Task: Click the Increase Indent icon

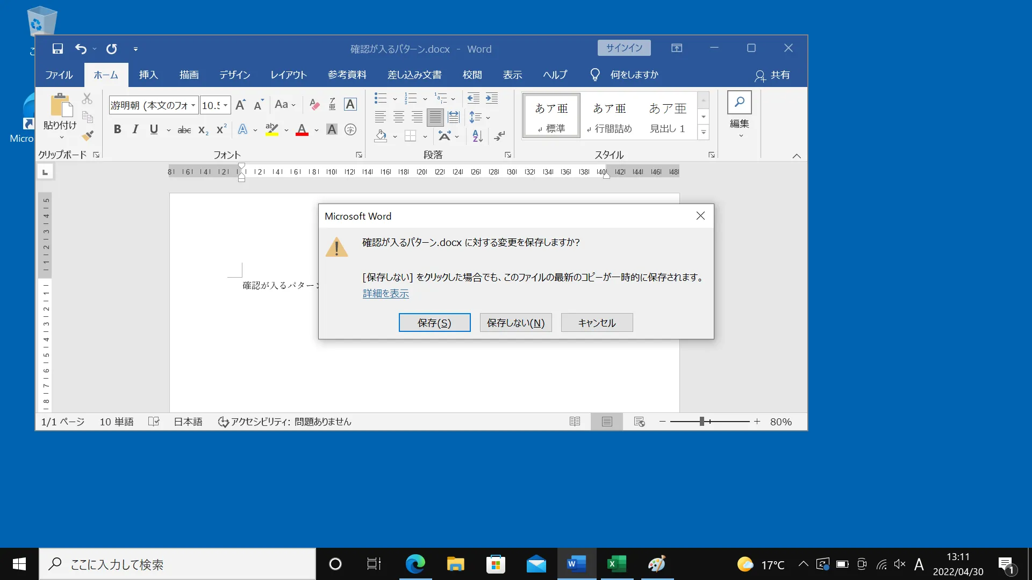Action: pos(492,98)
